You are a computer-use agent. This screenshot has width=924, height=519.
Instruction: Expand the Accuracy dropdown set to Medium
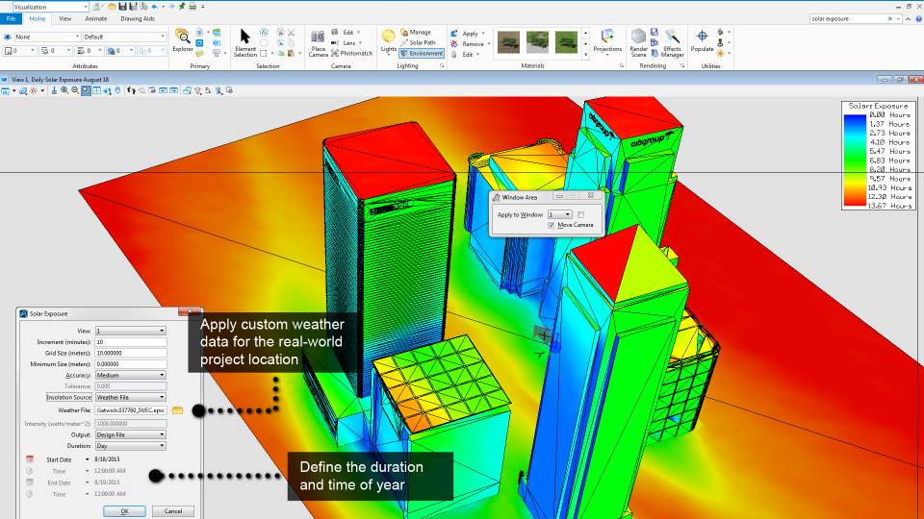point(130,376)
